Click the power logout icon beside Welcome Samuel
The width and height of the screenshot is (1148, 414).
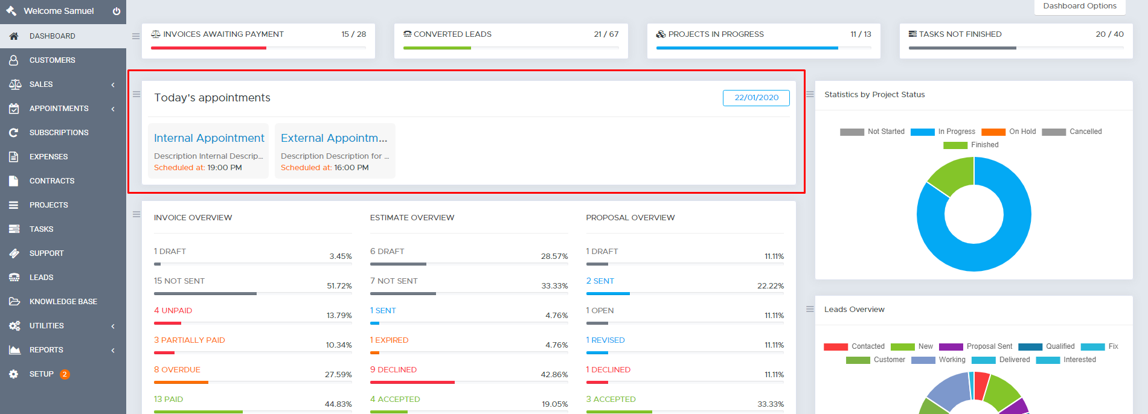click(x=117, y=11)
